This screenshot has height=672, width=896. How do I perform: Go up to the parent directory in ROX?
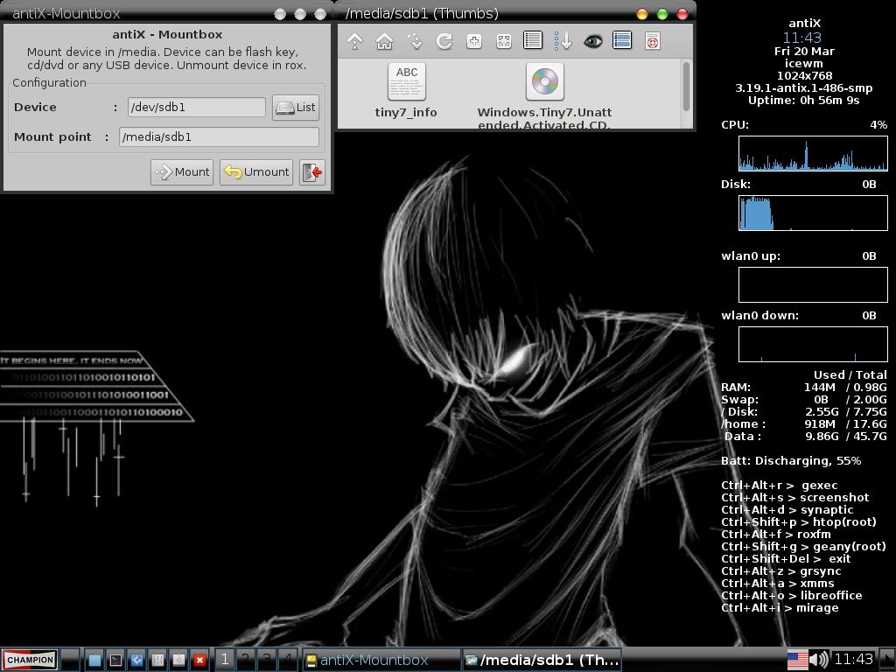[x=354, y=41]
